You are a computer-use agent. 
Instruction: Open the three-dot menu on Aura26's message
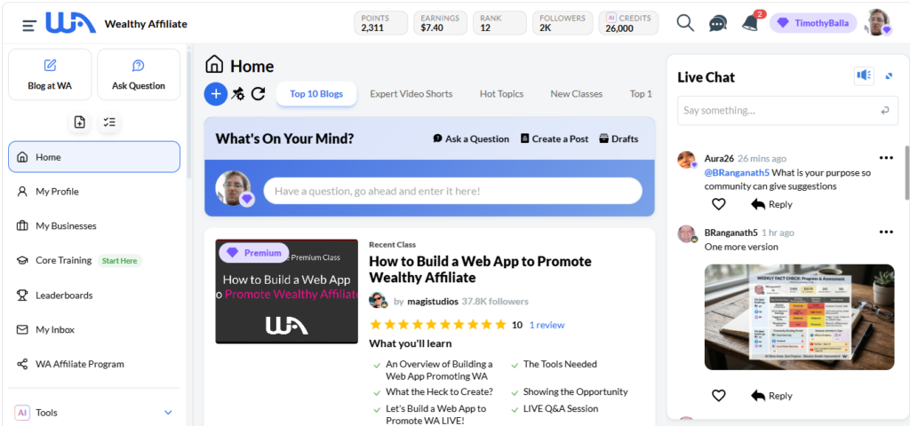tap(886, 158)
